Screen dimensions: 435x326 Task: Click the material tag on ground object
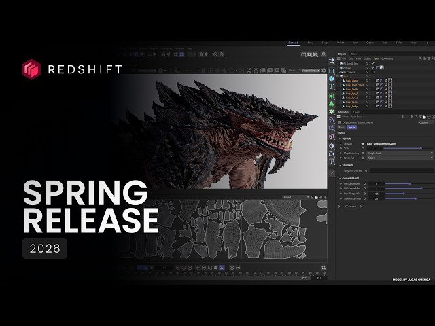pos(382,68)
